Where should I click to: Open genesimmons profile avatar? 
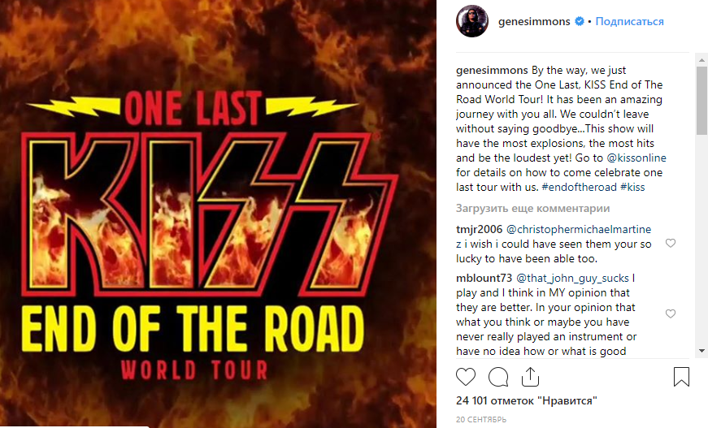coord(471,21)
